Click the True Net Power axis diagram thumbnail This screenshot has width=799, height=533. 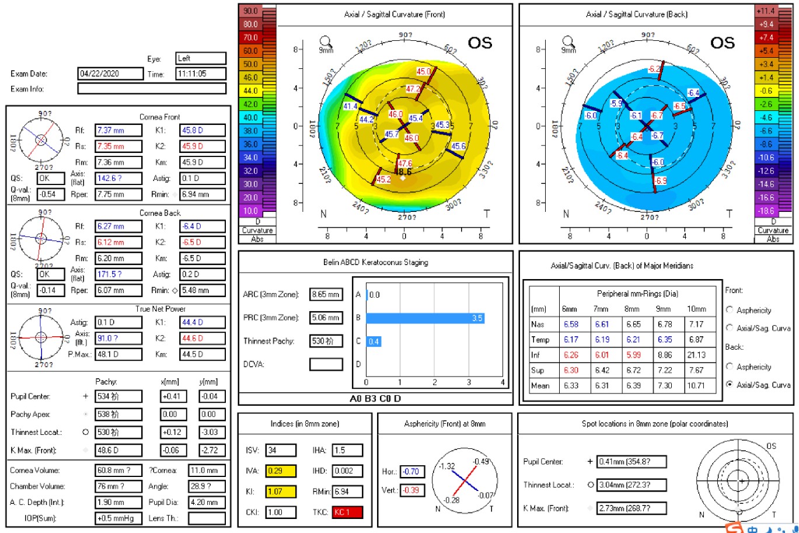[x=41, y=337]
